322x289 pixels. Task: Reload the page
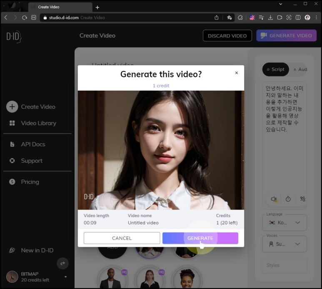tap(25, 18)
